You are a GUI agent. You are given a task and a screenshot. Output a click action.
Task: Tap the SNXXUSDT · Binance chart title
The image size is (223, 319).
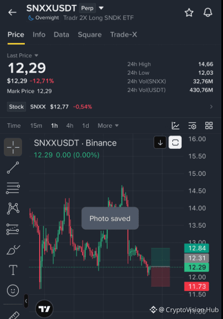click(75, 143)
